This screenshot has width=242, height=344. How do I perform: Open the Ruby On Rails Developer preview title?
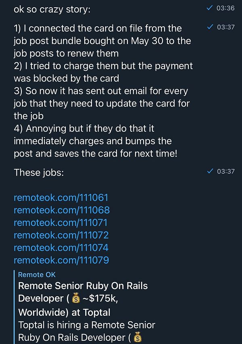click(x=83, y=299)
